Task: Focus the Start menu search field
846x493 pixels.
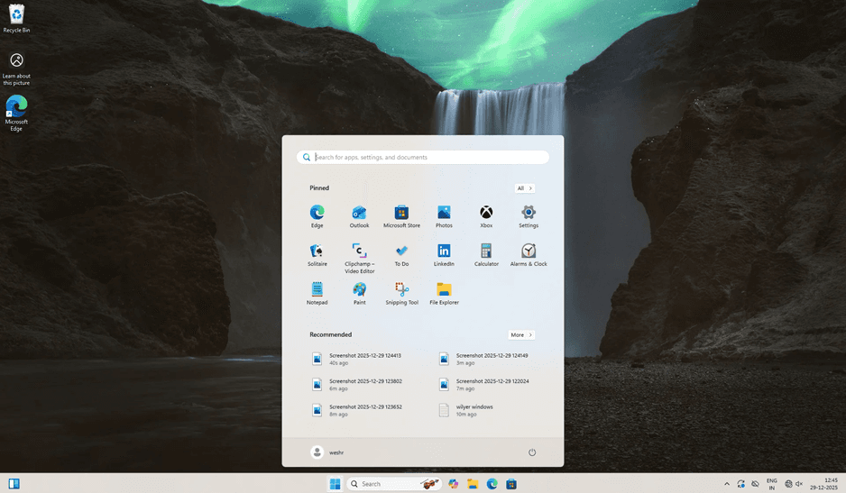Action: coord(422,157)
